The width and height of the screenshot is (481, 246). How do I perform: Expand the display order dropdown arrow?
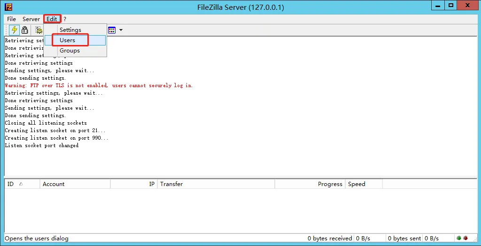121,30
